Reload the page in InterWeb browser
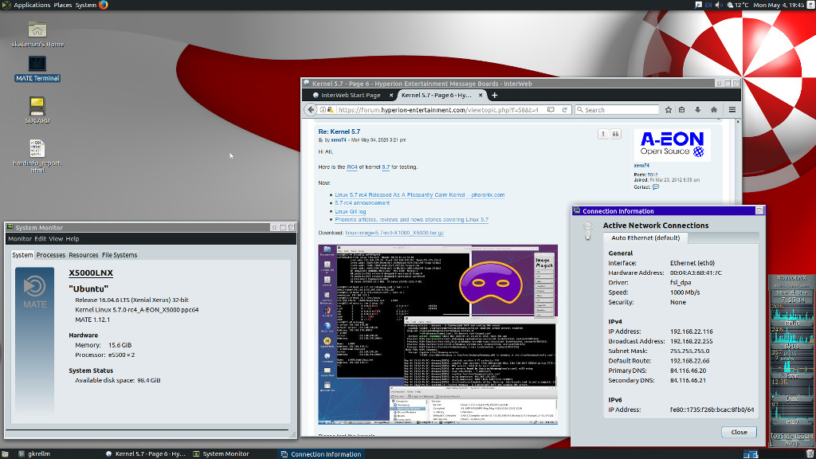 point(564,110)
